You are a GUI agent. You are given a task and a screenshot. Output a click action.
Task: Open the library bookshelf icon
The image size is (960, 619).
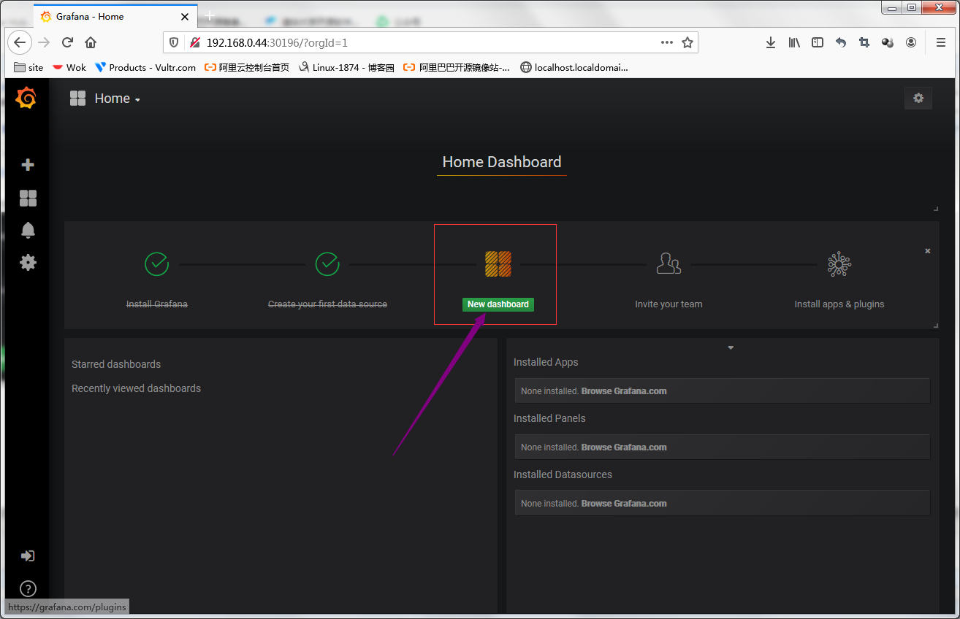[794, 42]
